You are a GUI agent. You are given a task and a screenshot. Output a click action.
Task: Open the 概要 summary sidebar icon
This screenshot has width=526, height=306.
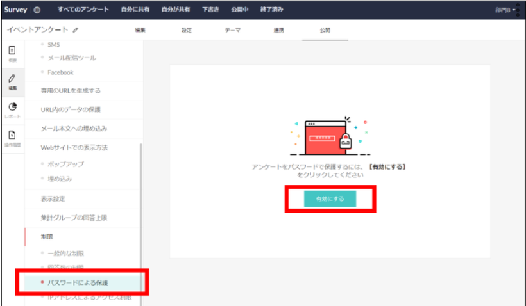coord(12,53)
